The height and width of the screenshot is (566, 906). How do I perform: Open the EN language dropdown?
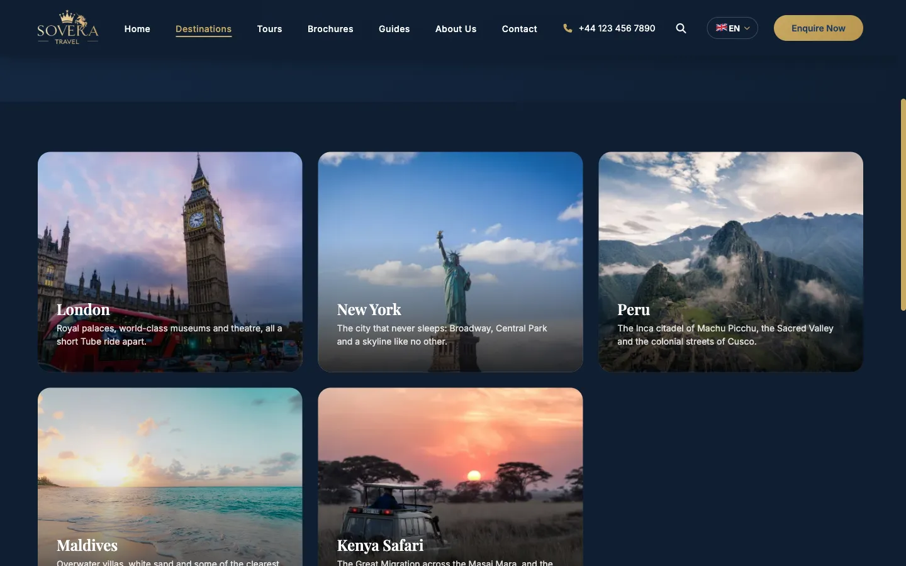coord(732,28)
